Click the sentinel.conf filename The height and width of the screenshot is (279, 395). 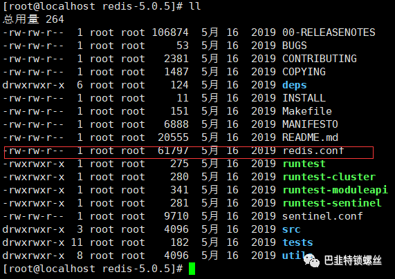pos(322,216)
